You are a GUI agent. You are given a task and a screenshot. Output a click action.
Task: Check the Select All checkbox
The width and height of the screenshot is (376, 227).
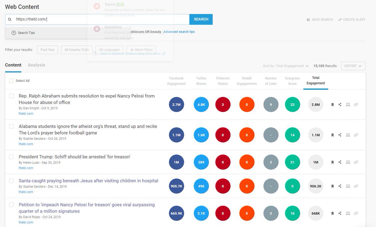[x=11, y=81]
